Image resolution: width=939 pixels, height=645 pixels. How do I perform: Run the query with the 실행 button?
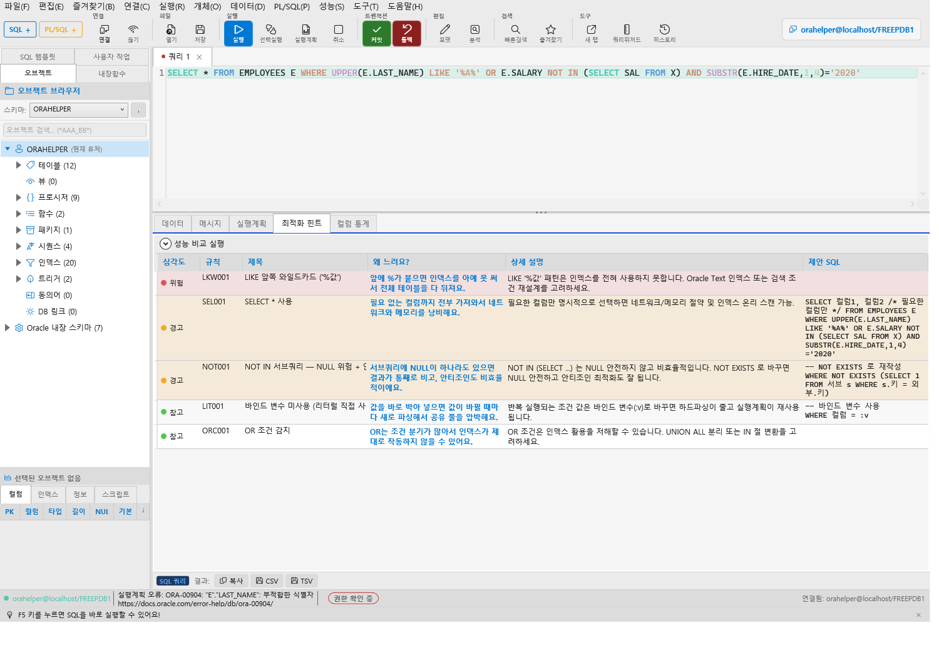tap(239, 33)
